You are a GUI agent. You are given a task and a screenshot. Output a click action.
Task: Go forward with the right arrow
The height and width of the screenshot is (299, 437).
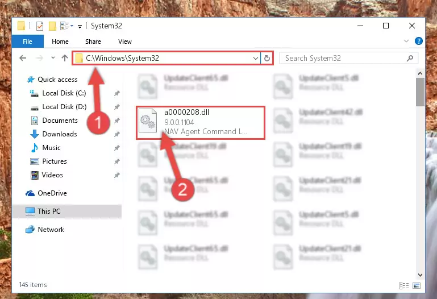pyautogui.click(x=40, y=58)
